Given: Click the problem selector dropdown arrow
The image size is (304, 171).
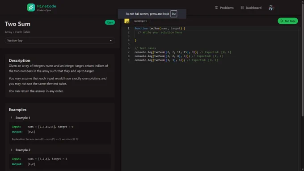Looking at the screenshot, I should click(111, 41).
